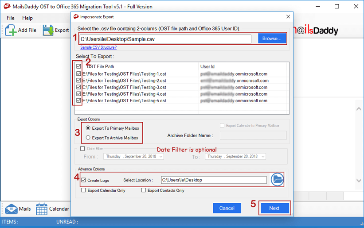
Task: Select Export To Archive Mailbox radio button
Action: [x=88, y=138]
